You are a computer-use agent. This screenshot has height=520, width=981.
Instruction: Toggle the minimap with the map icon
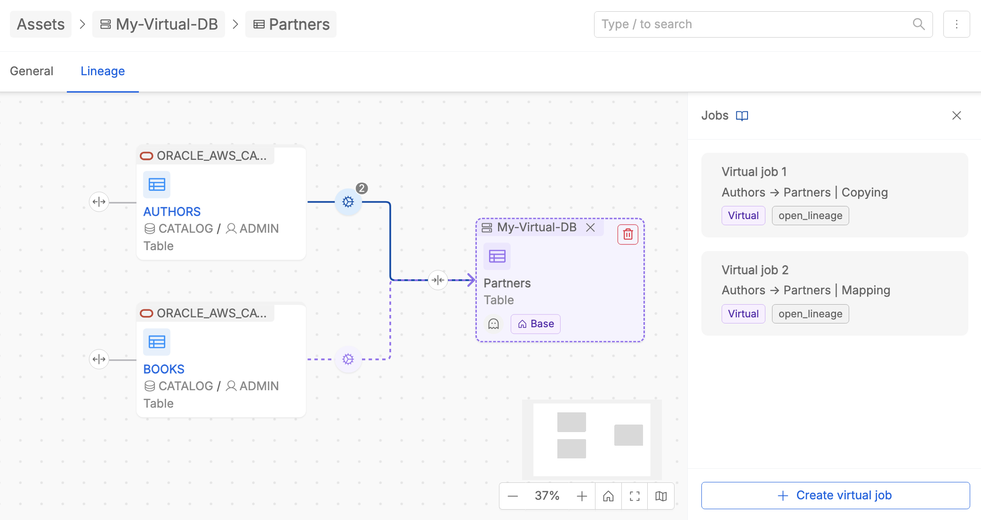pos(661,496)
